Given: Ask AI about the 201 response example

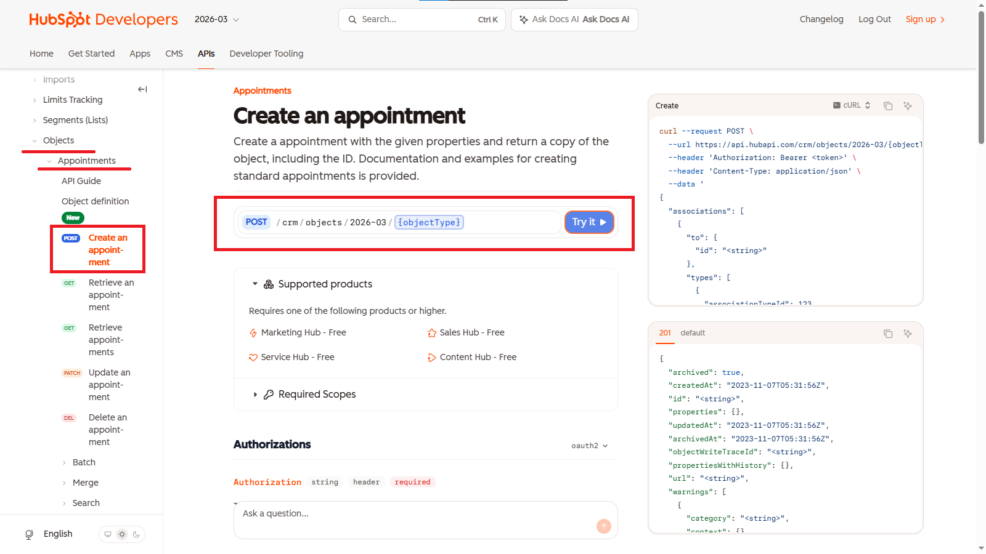Looking at the screenshot, I should coord(908,334).
